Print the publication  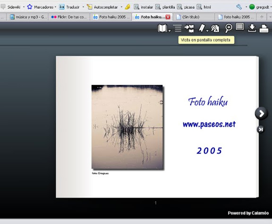[x=264, y=28]
